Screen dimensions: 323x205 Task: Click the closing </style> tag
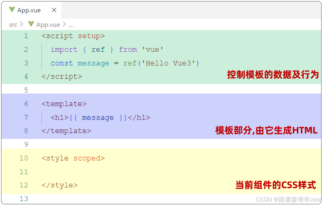point(60,185)
